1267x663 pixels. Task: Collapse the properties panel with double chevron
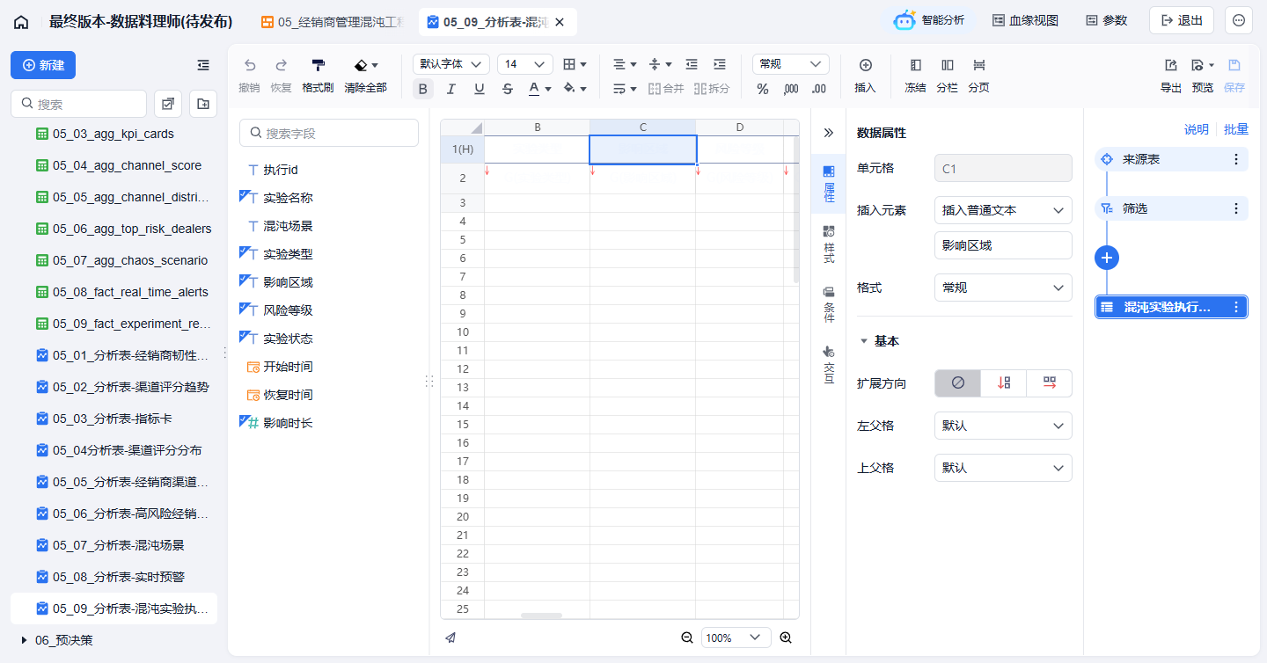pos(828,133)
